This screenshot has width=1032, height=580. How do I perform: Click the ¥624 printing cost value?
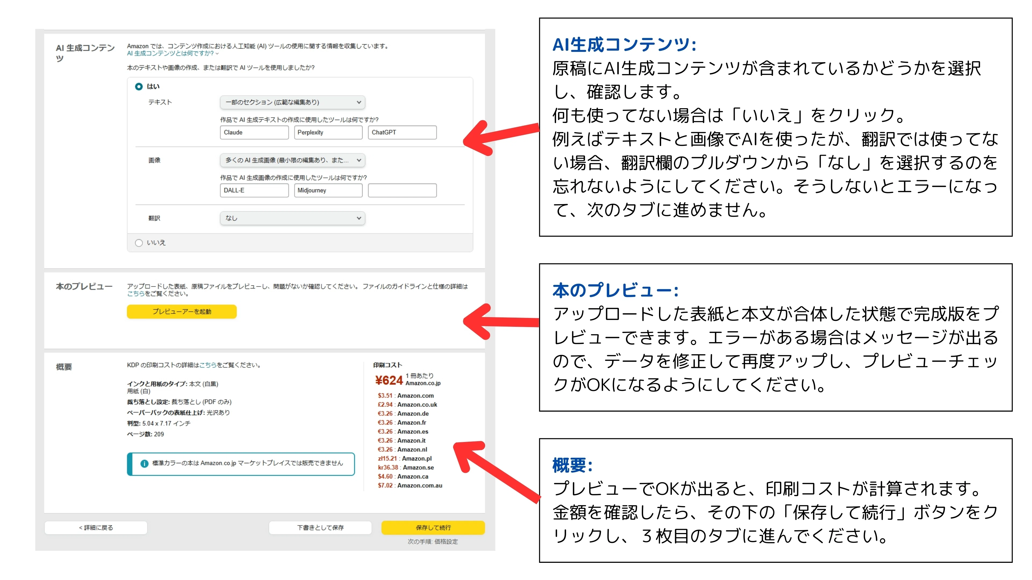point(389,380)
